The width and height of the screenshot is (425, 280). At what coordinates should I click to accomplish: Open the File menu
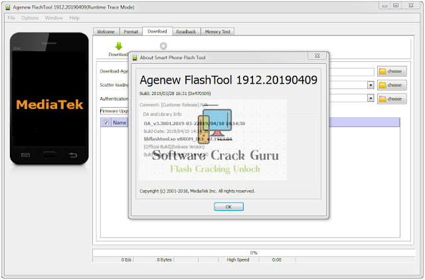click(11, 18)
